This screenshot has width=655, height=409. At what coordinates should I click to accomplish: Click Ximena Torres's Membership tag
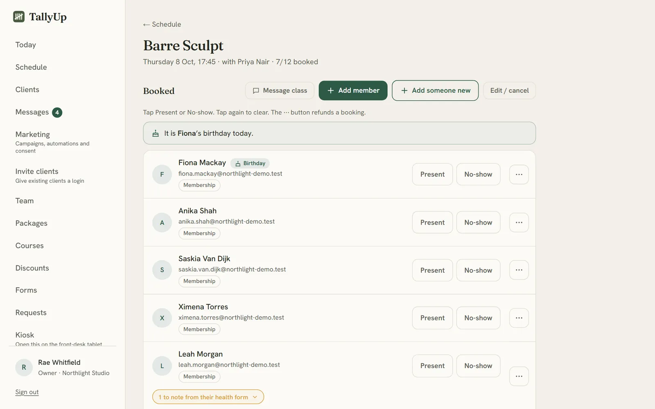pos(199,329)
